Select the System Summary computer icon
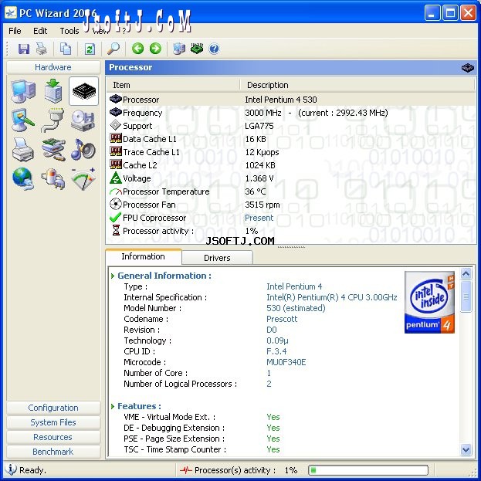The width and height of the screenshot is (481, 481). [23, 91]
